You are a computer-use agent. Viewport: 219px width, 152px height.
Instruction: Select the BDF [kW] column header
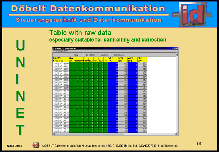point(142,60)
